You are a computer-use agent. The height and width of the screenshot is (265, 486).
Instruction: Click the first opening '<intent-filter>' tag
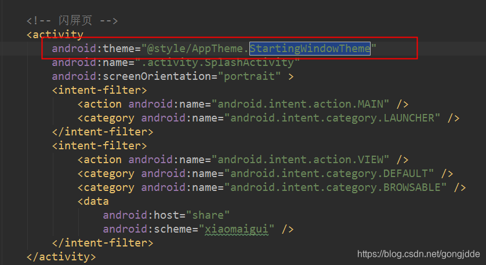100,90
